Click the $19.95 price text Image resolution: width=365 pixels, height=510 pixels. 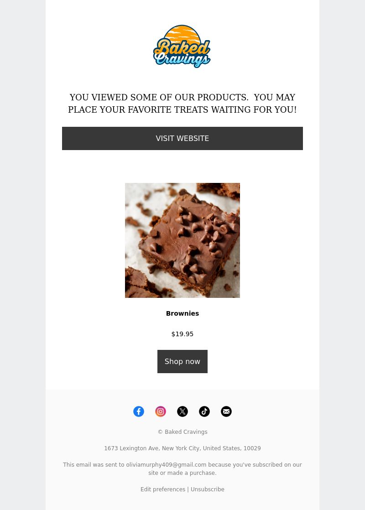pos(182,334)
